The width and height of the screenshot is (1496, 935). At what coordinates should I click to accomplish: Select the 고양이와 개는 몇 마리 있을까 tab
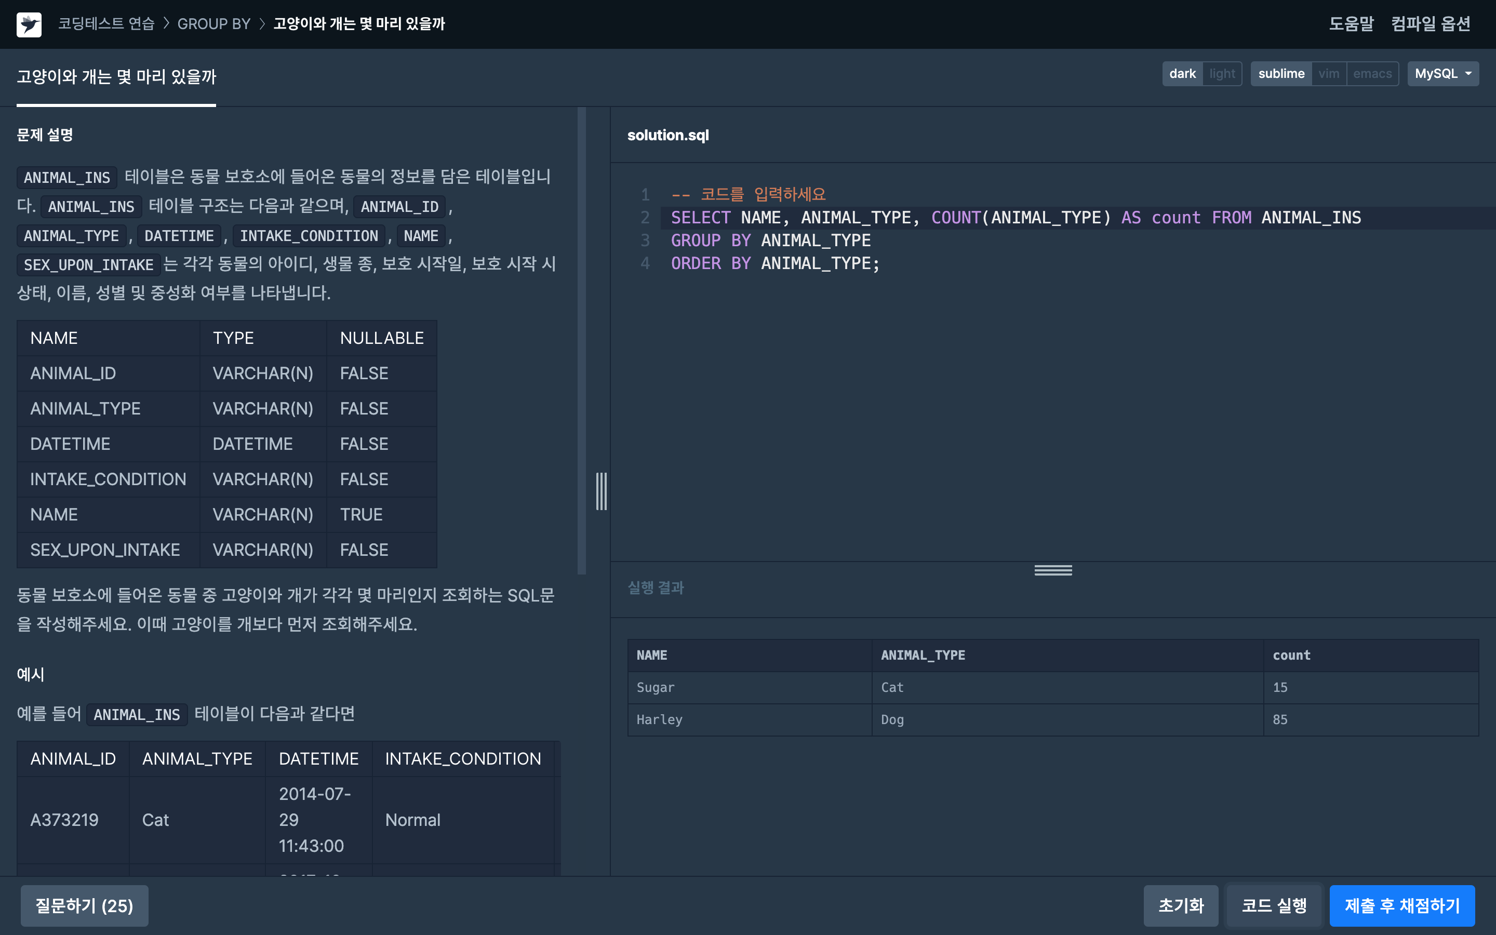[x=116, y=77]
